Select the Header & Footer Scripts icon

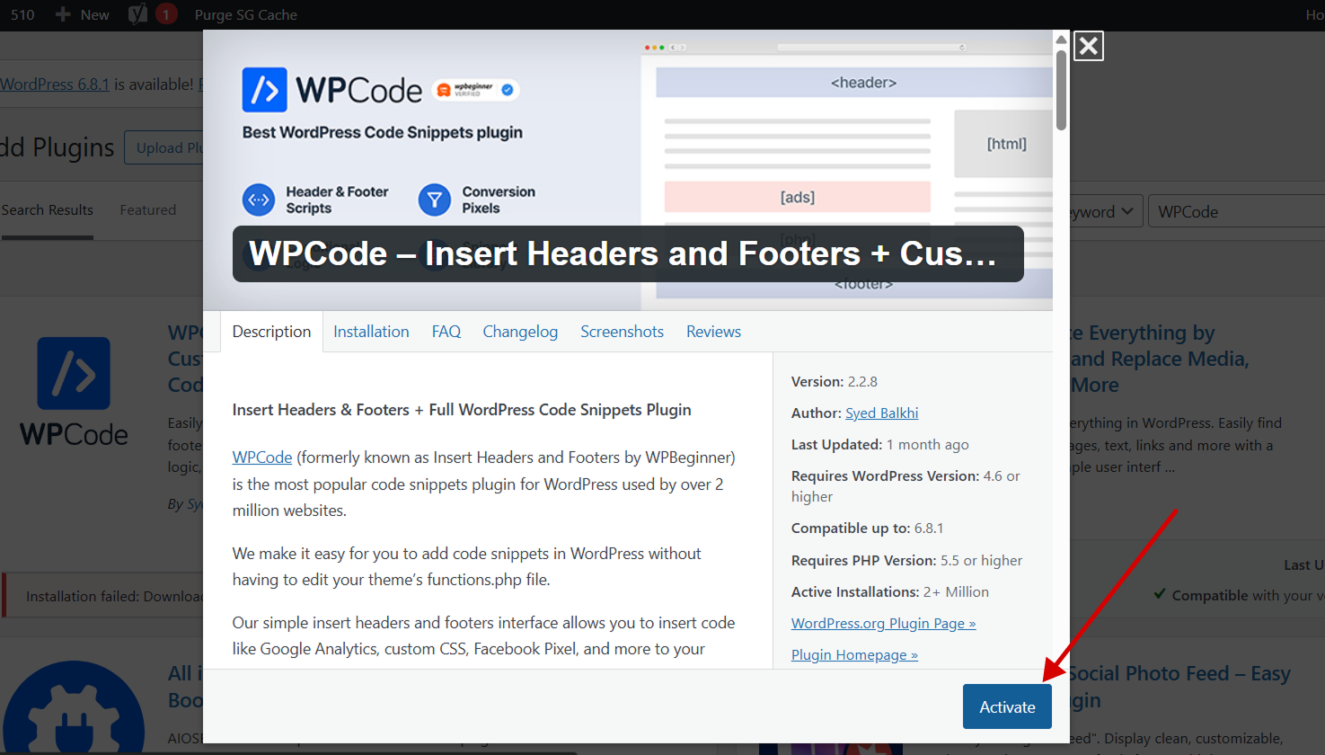tap(258, 199)
